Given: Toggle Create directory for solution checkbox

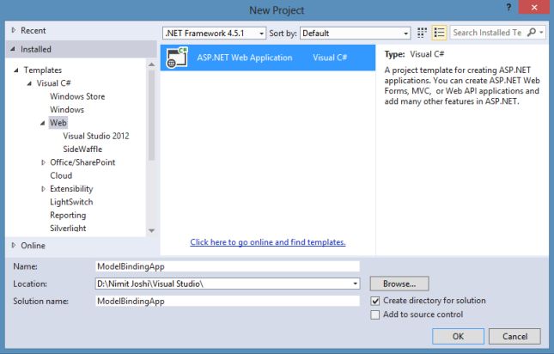Looking at the screenshot, I should pyautogui.click(x=374, y=301).
